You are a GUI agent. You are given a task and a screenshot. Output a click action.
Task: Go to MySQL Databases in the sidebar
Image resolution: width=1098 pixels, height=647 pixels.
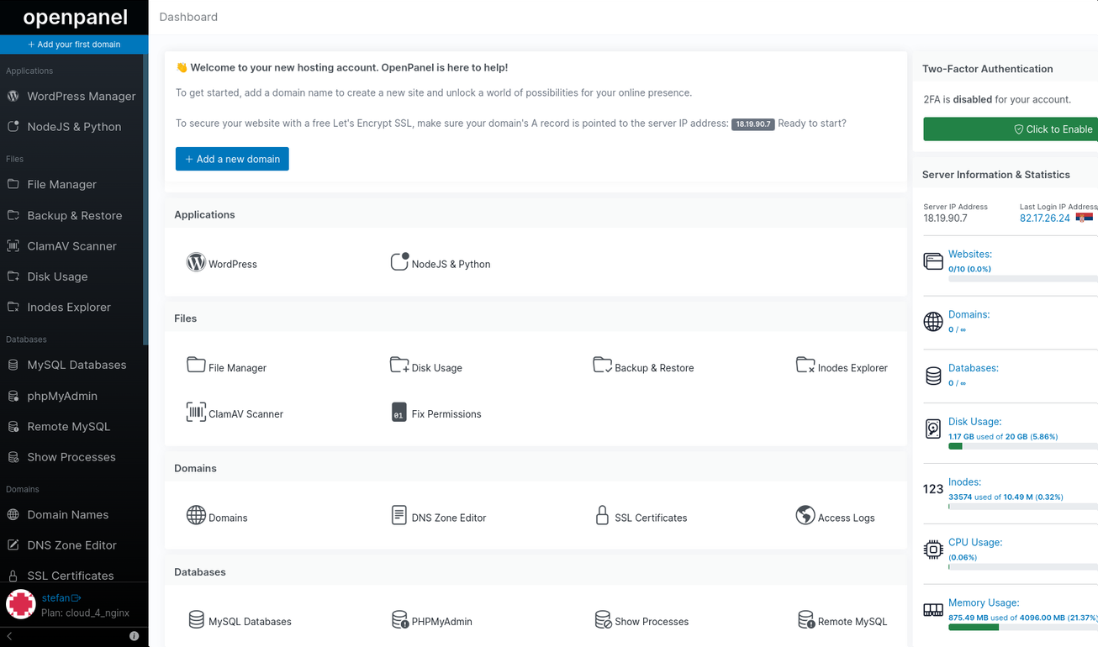tap(76, 365)
